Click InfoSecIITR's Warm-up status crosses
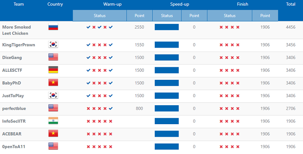303x154 pixels. pos(99,121)
